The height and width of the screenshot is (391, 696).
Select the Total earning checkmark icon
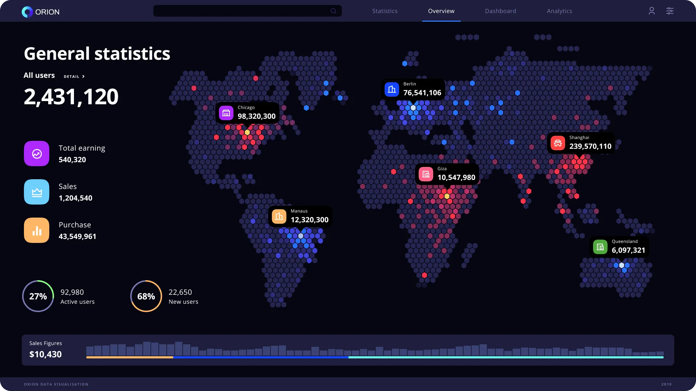point(36,154)
